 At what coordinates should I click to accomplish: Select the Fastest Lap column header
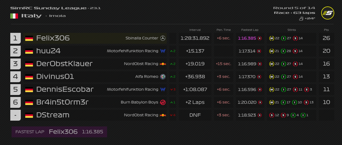click(x=250, y=30)
